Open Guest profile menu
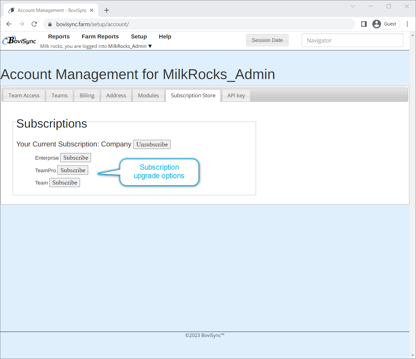This screenshot has width=416, height=359. click(386, 24)
